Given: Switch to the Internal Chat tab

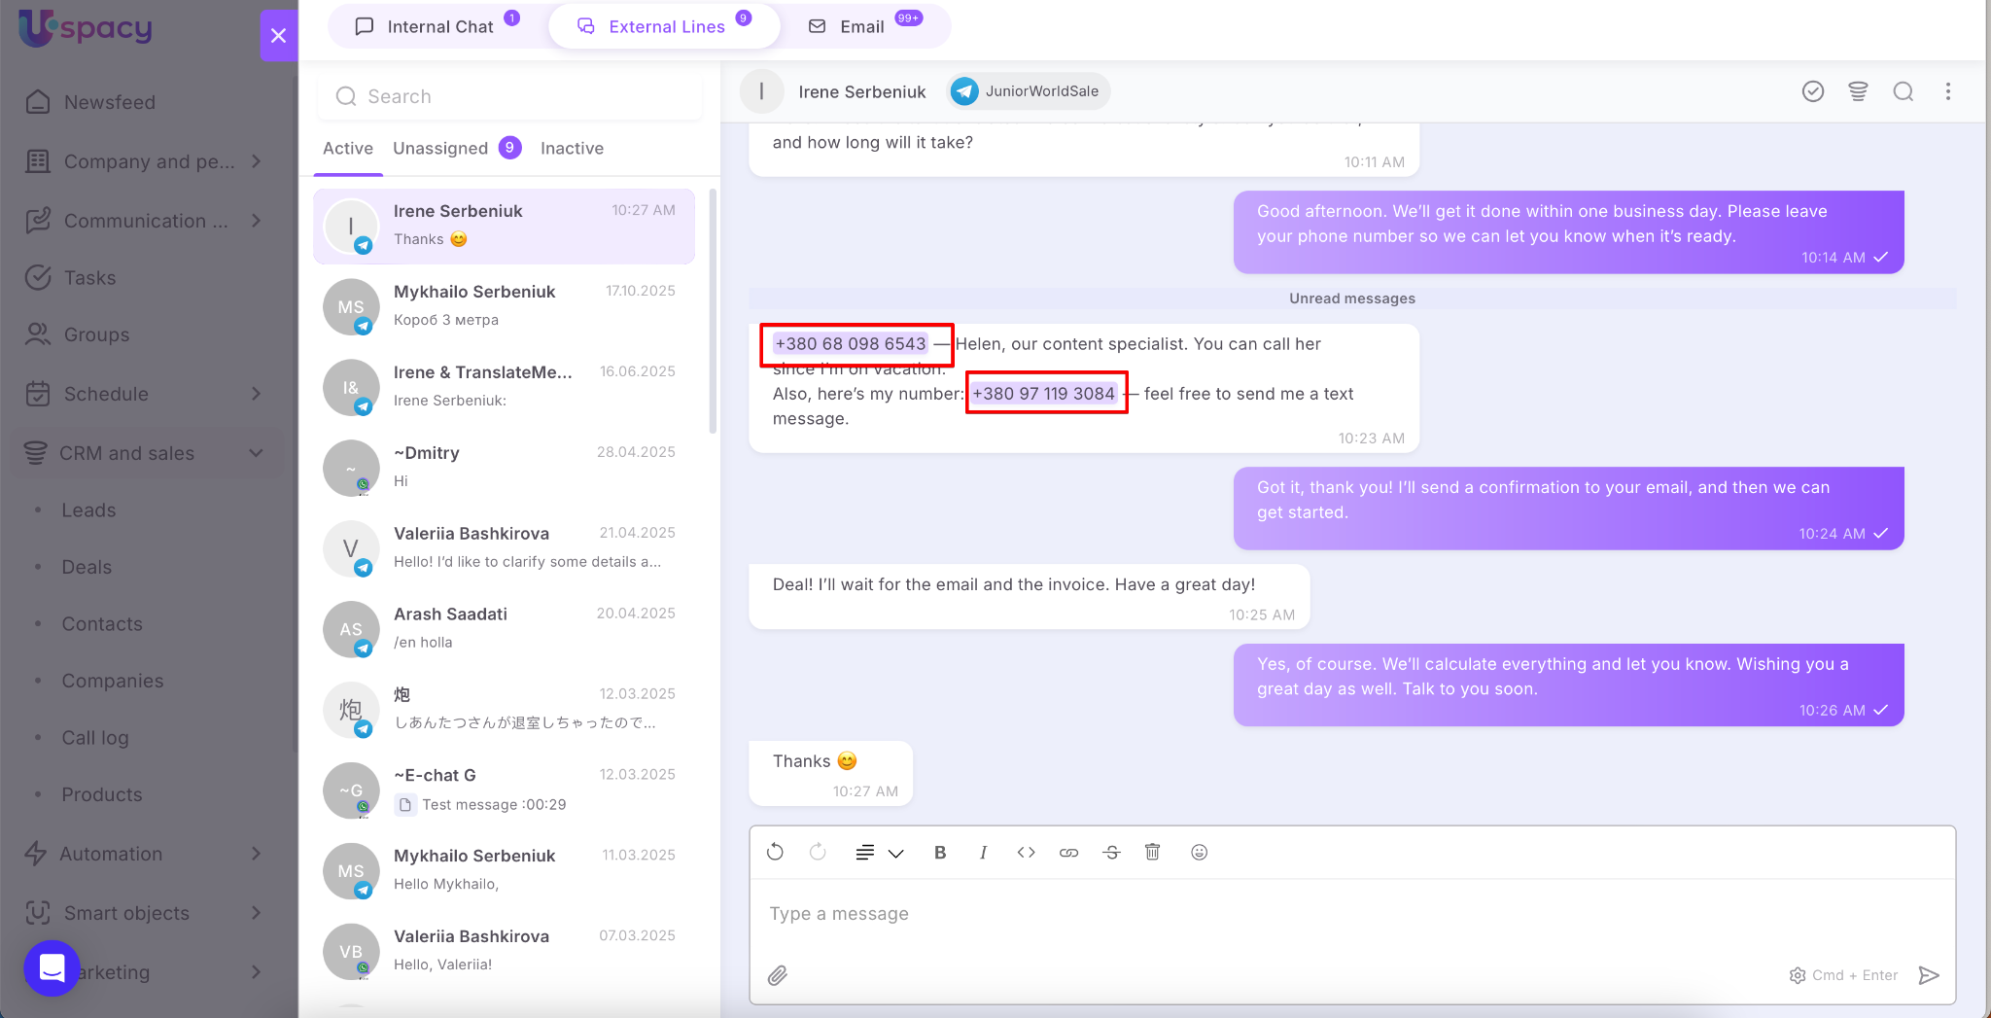Looking at the screenshot, I should tap(439, 26).
